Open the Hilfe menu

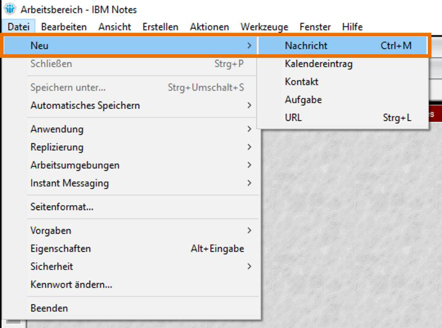352,27
